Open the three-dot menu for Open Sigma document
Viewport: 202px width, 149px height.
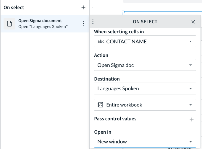pos(83,24)
